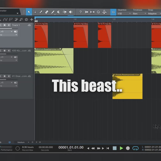Select the Bend tool
Screen dimensions: 161x161
(x=65, y=12)
